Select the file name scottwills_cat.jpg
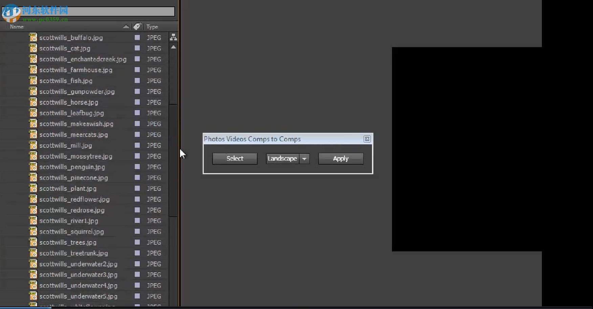The image size is (593, 309). 65,48
